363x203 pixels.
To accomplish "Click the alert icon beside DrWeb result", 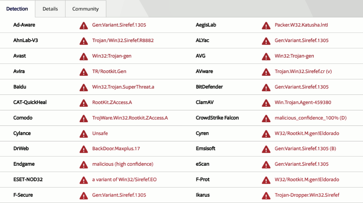I will coord(84,149).
